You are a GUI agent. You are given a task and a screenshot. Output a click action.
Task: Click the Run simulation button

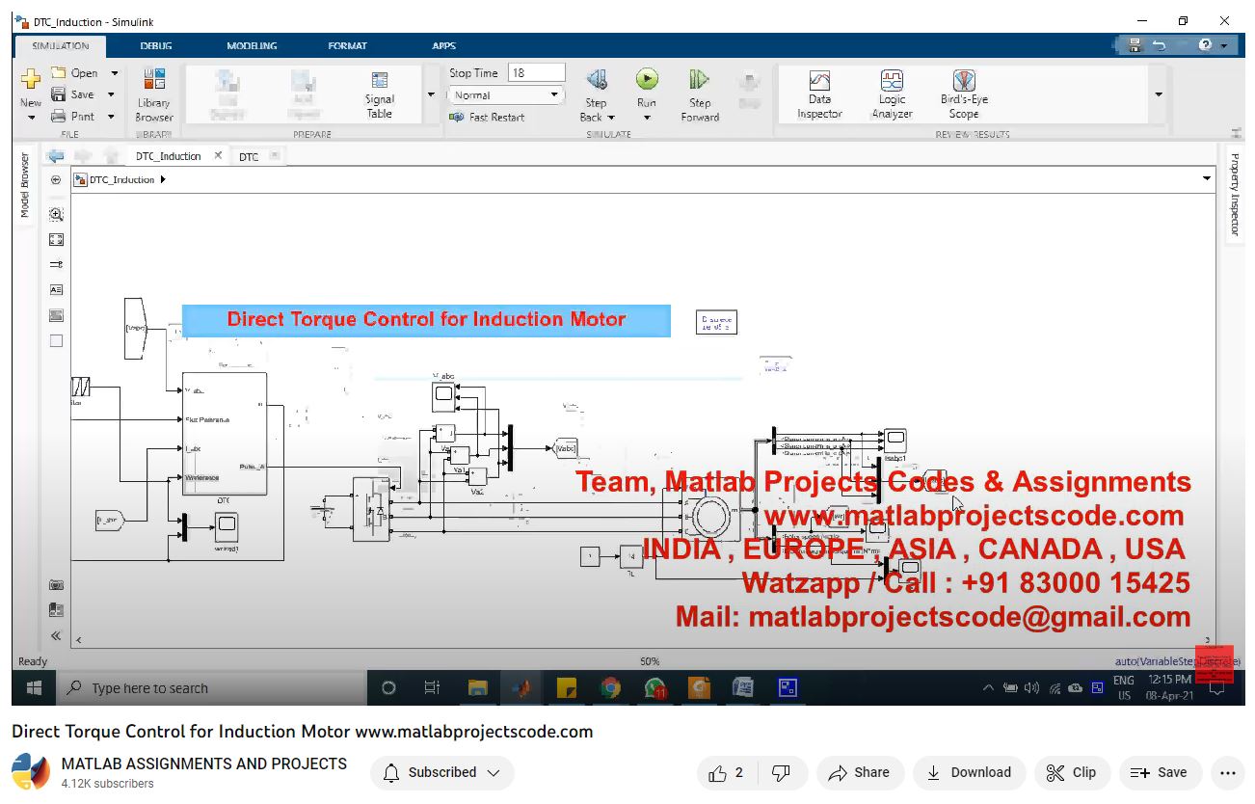tap(646, 81)
